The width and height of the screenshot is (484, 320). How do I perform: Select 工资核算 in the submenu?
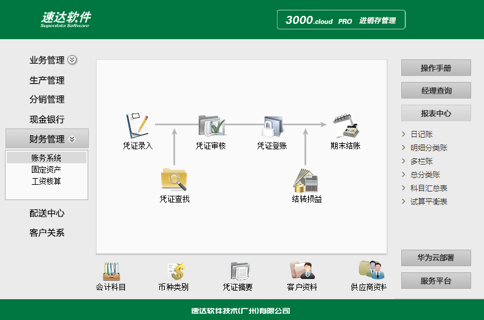(46, 181)
